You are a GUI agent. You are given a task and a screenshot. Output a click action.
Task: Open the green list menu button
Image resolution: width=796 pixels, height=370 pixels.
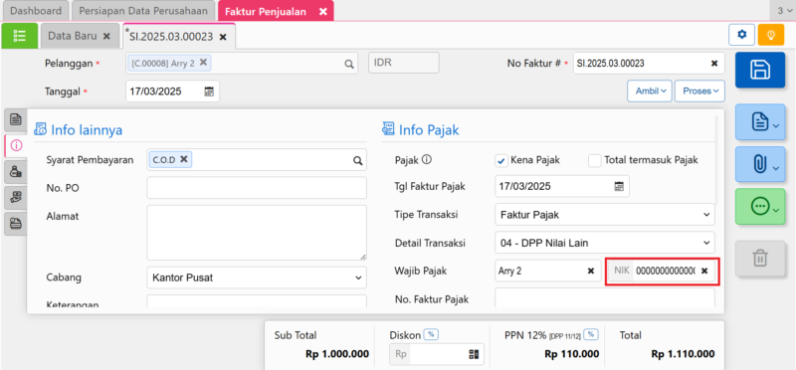[20, 36]
